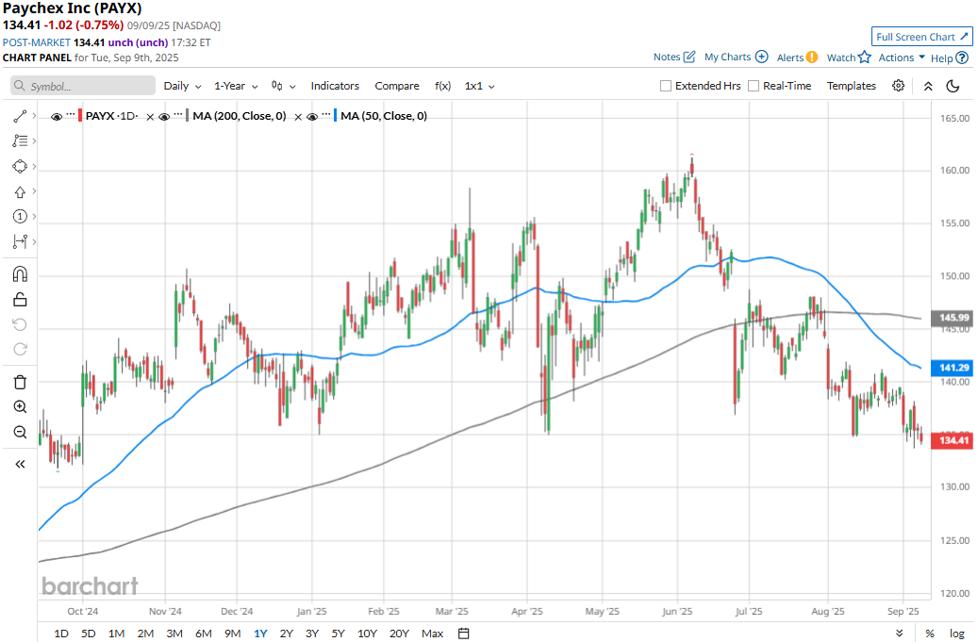Viewport: 978px width, 642px height.
Task: Click the Full Screen Chart button
Action: click(x=921, y=37)
